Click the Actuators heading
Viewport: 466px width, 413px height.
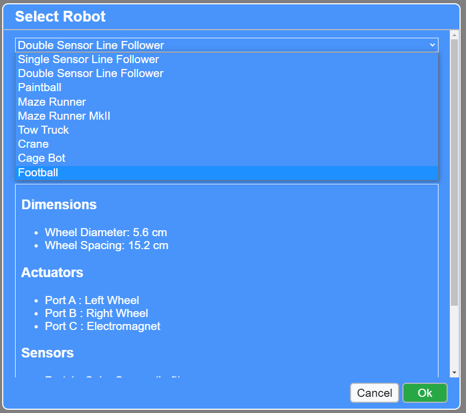(x=52, y=273)
